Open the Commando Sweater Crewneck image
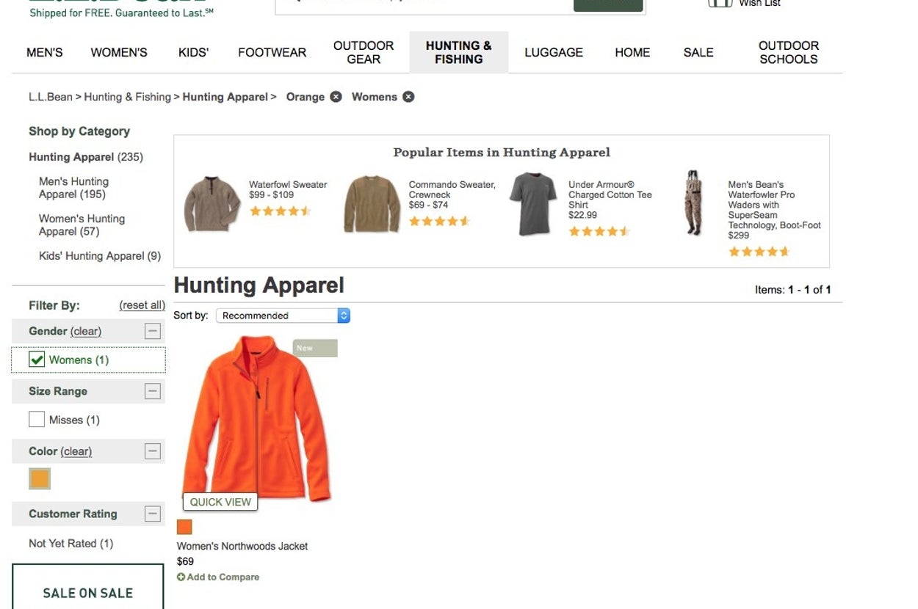This screenshot has height=609, width=918. pos(372,204)
